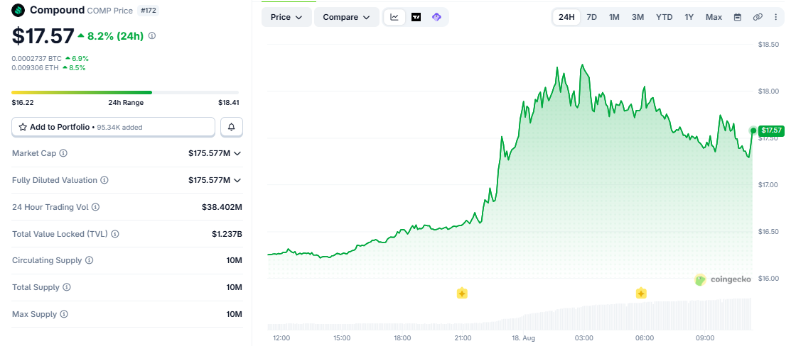Select the 1Y time range

689,17
